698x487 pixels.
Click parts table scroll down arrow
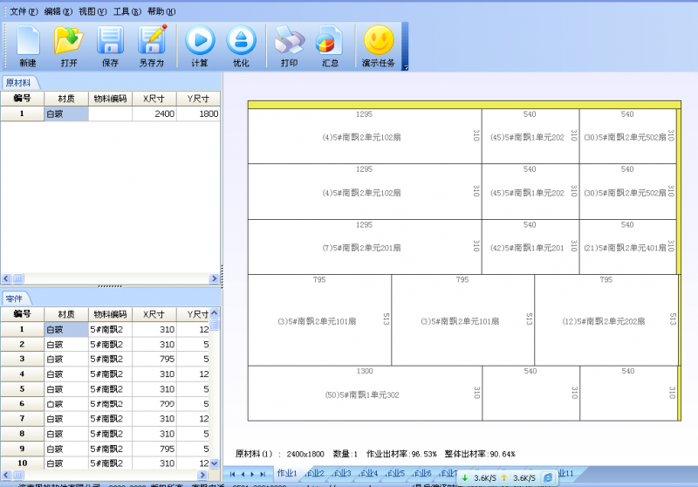pyautogui.click(x=215, y=463)
